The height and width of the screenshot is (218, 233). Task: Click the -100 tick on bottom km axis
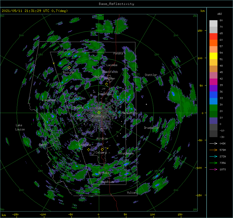point(43,214)
